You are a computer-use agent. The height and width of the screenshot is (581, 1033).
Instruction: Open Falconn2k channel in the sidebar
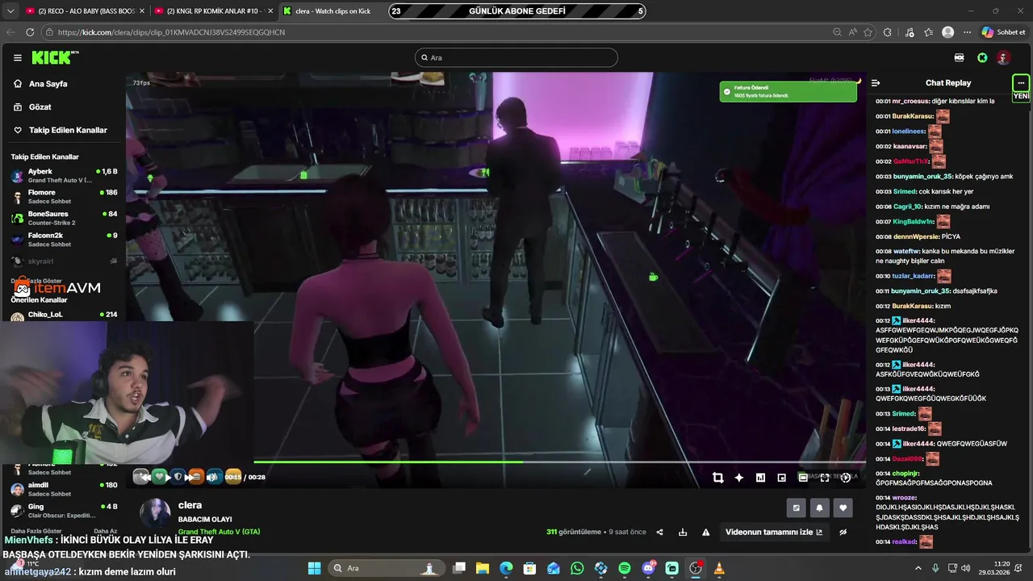click(63, 240)
